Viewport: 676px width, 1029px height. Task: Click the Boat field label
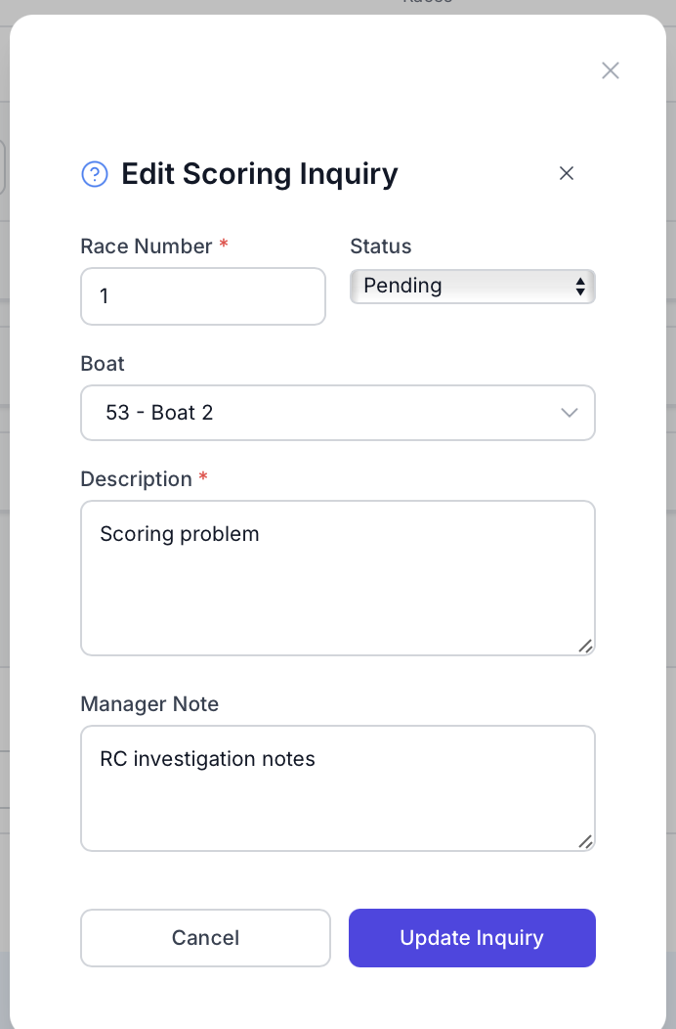(x=103, y=364)
